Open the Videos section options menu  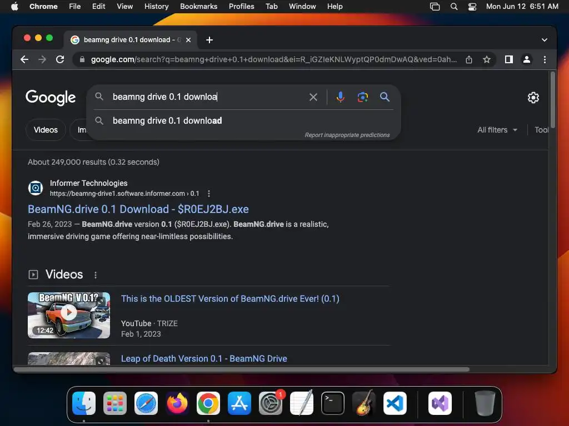pyautogui.click(x=96, y=275)
